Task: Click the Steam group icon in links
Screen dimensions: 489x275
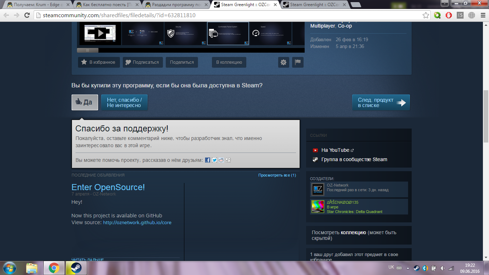Action: pyautogui.click(x=315, y=160)
